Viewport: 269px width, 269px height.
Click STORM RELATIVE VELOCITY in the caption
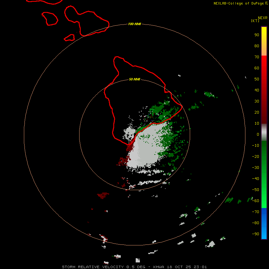pyautogui.click(x=93, y=267)
